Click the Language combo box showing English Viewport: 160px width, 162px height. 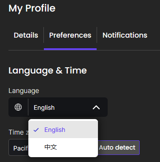[x=58, y=107]
